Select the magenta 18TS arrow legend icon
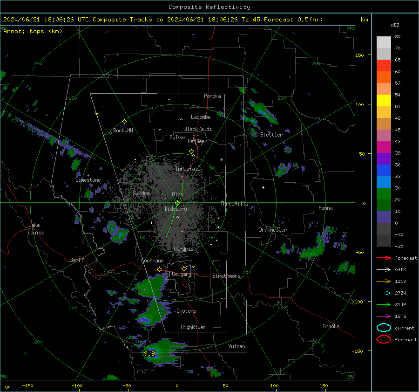The height and width of the screenshot is (392, 419). coord(384,316)
